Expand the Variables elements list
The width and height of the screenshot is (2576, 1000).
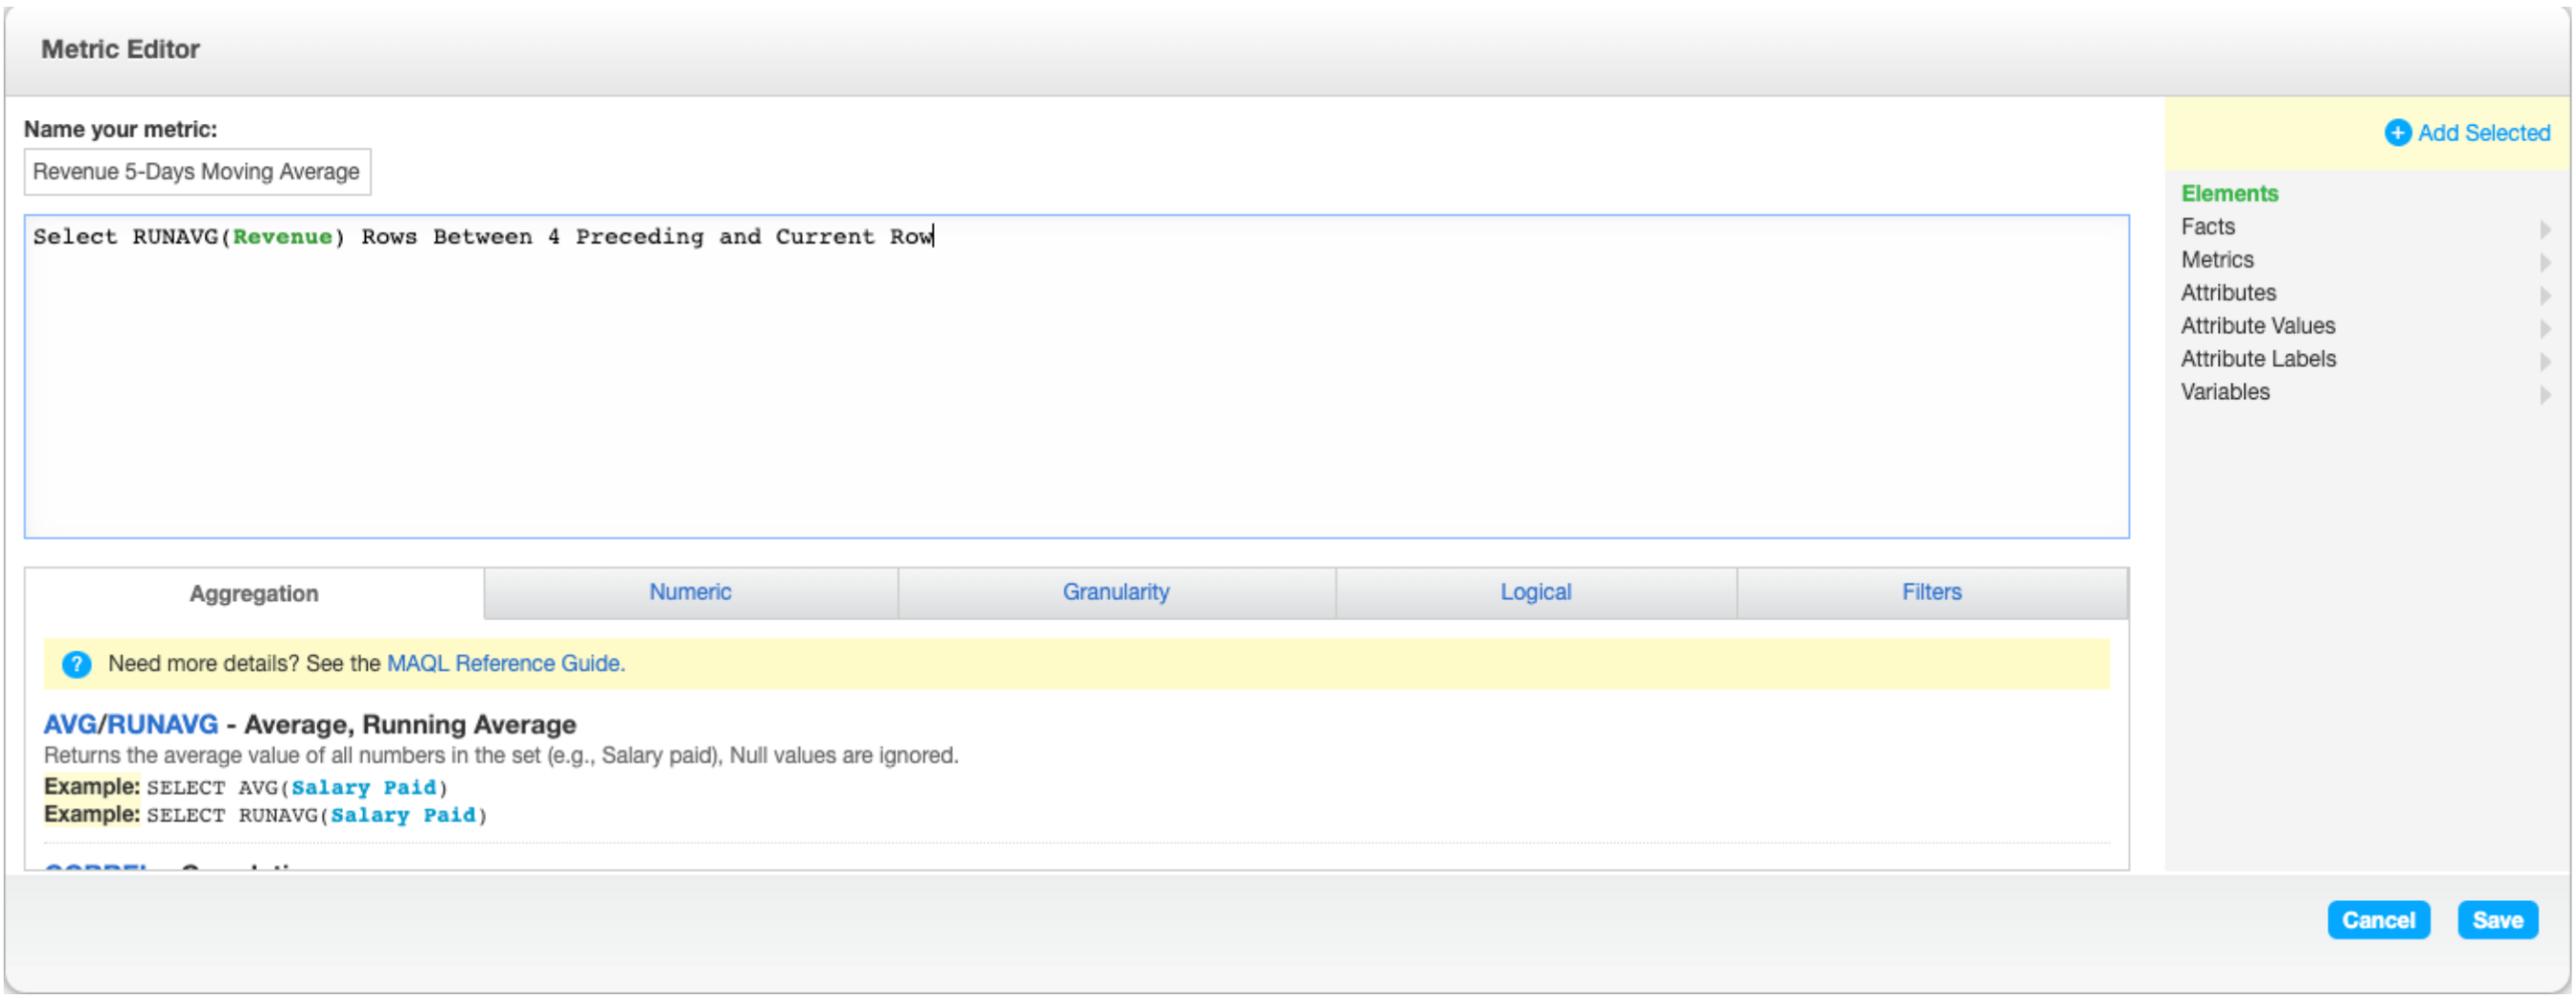[2546, 393]
